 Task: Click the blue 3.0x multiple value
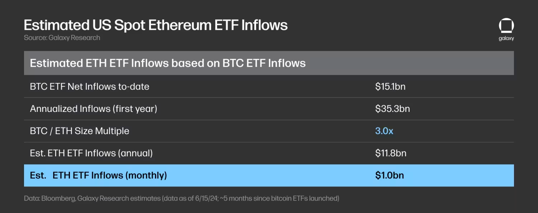(x=384, y=131)
